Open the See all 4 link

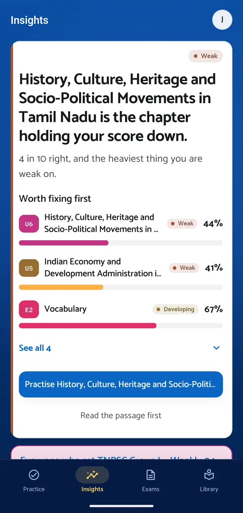coord(35,348)
